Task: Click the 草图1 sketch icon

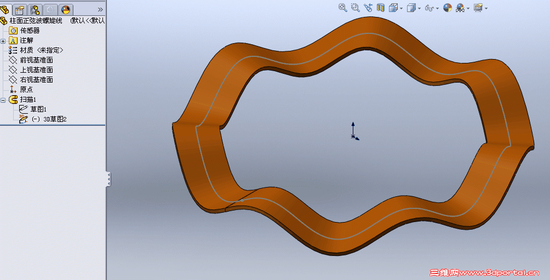Action: point(24,109)
